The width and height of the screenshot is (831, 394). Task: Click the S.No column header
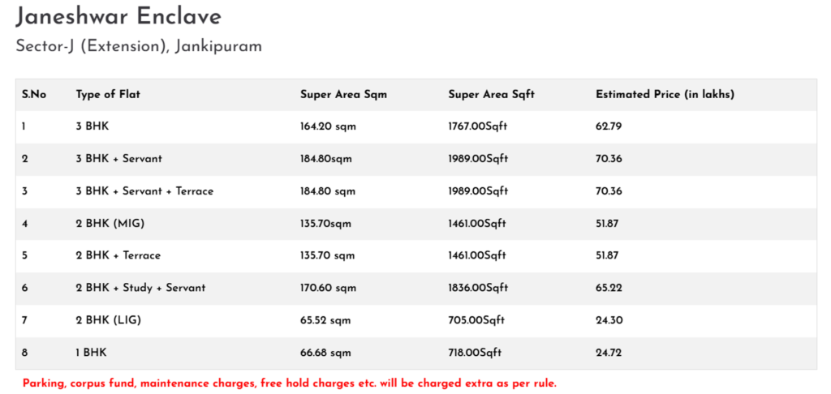(34, 95)
